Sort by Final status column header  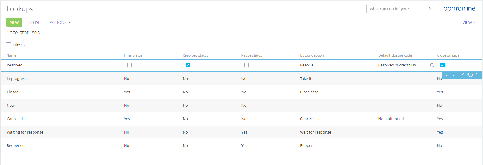133,55
